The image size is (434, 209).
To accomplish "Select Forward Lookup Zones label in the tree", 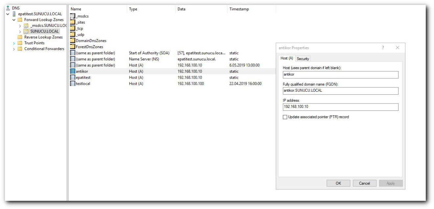I will tap(44, 20).
